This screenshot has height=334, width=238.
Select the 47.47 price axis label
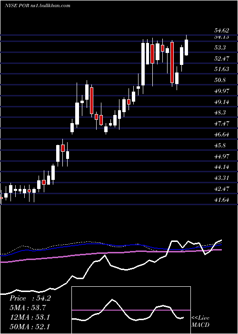pyautogui.click(x=222, y=123)
